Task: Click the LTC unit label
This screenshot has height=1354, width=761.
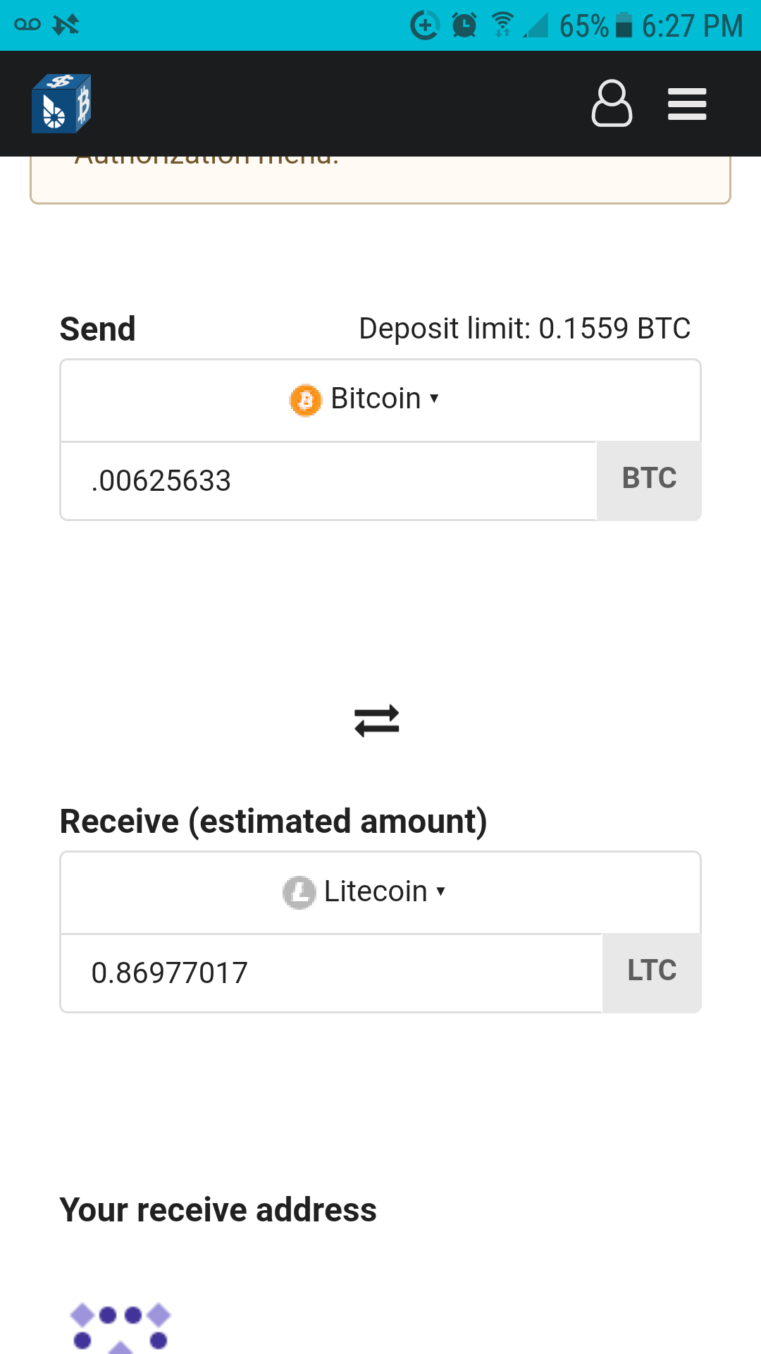Action: tap(652, 971)
